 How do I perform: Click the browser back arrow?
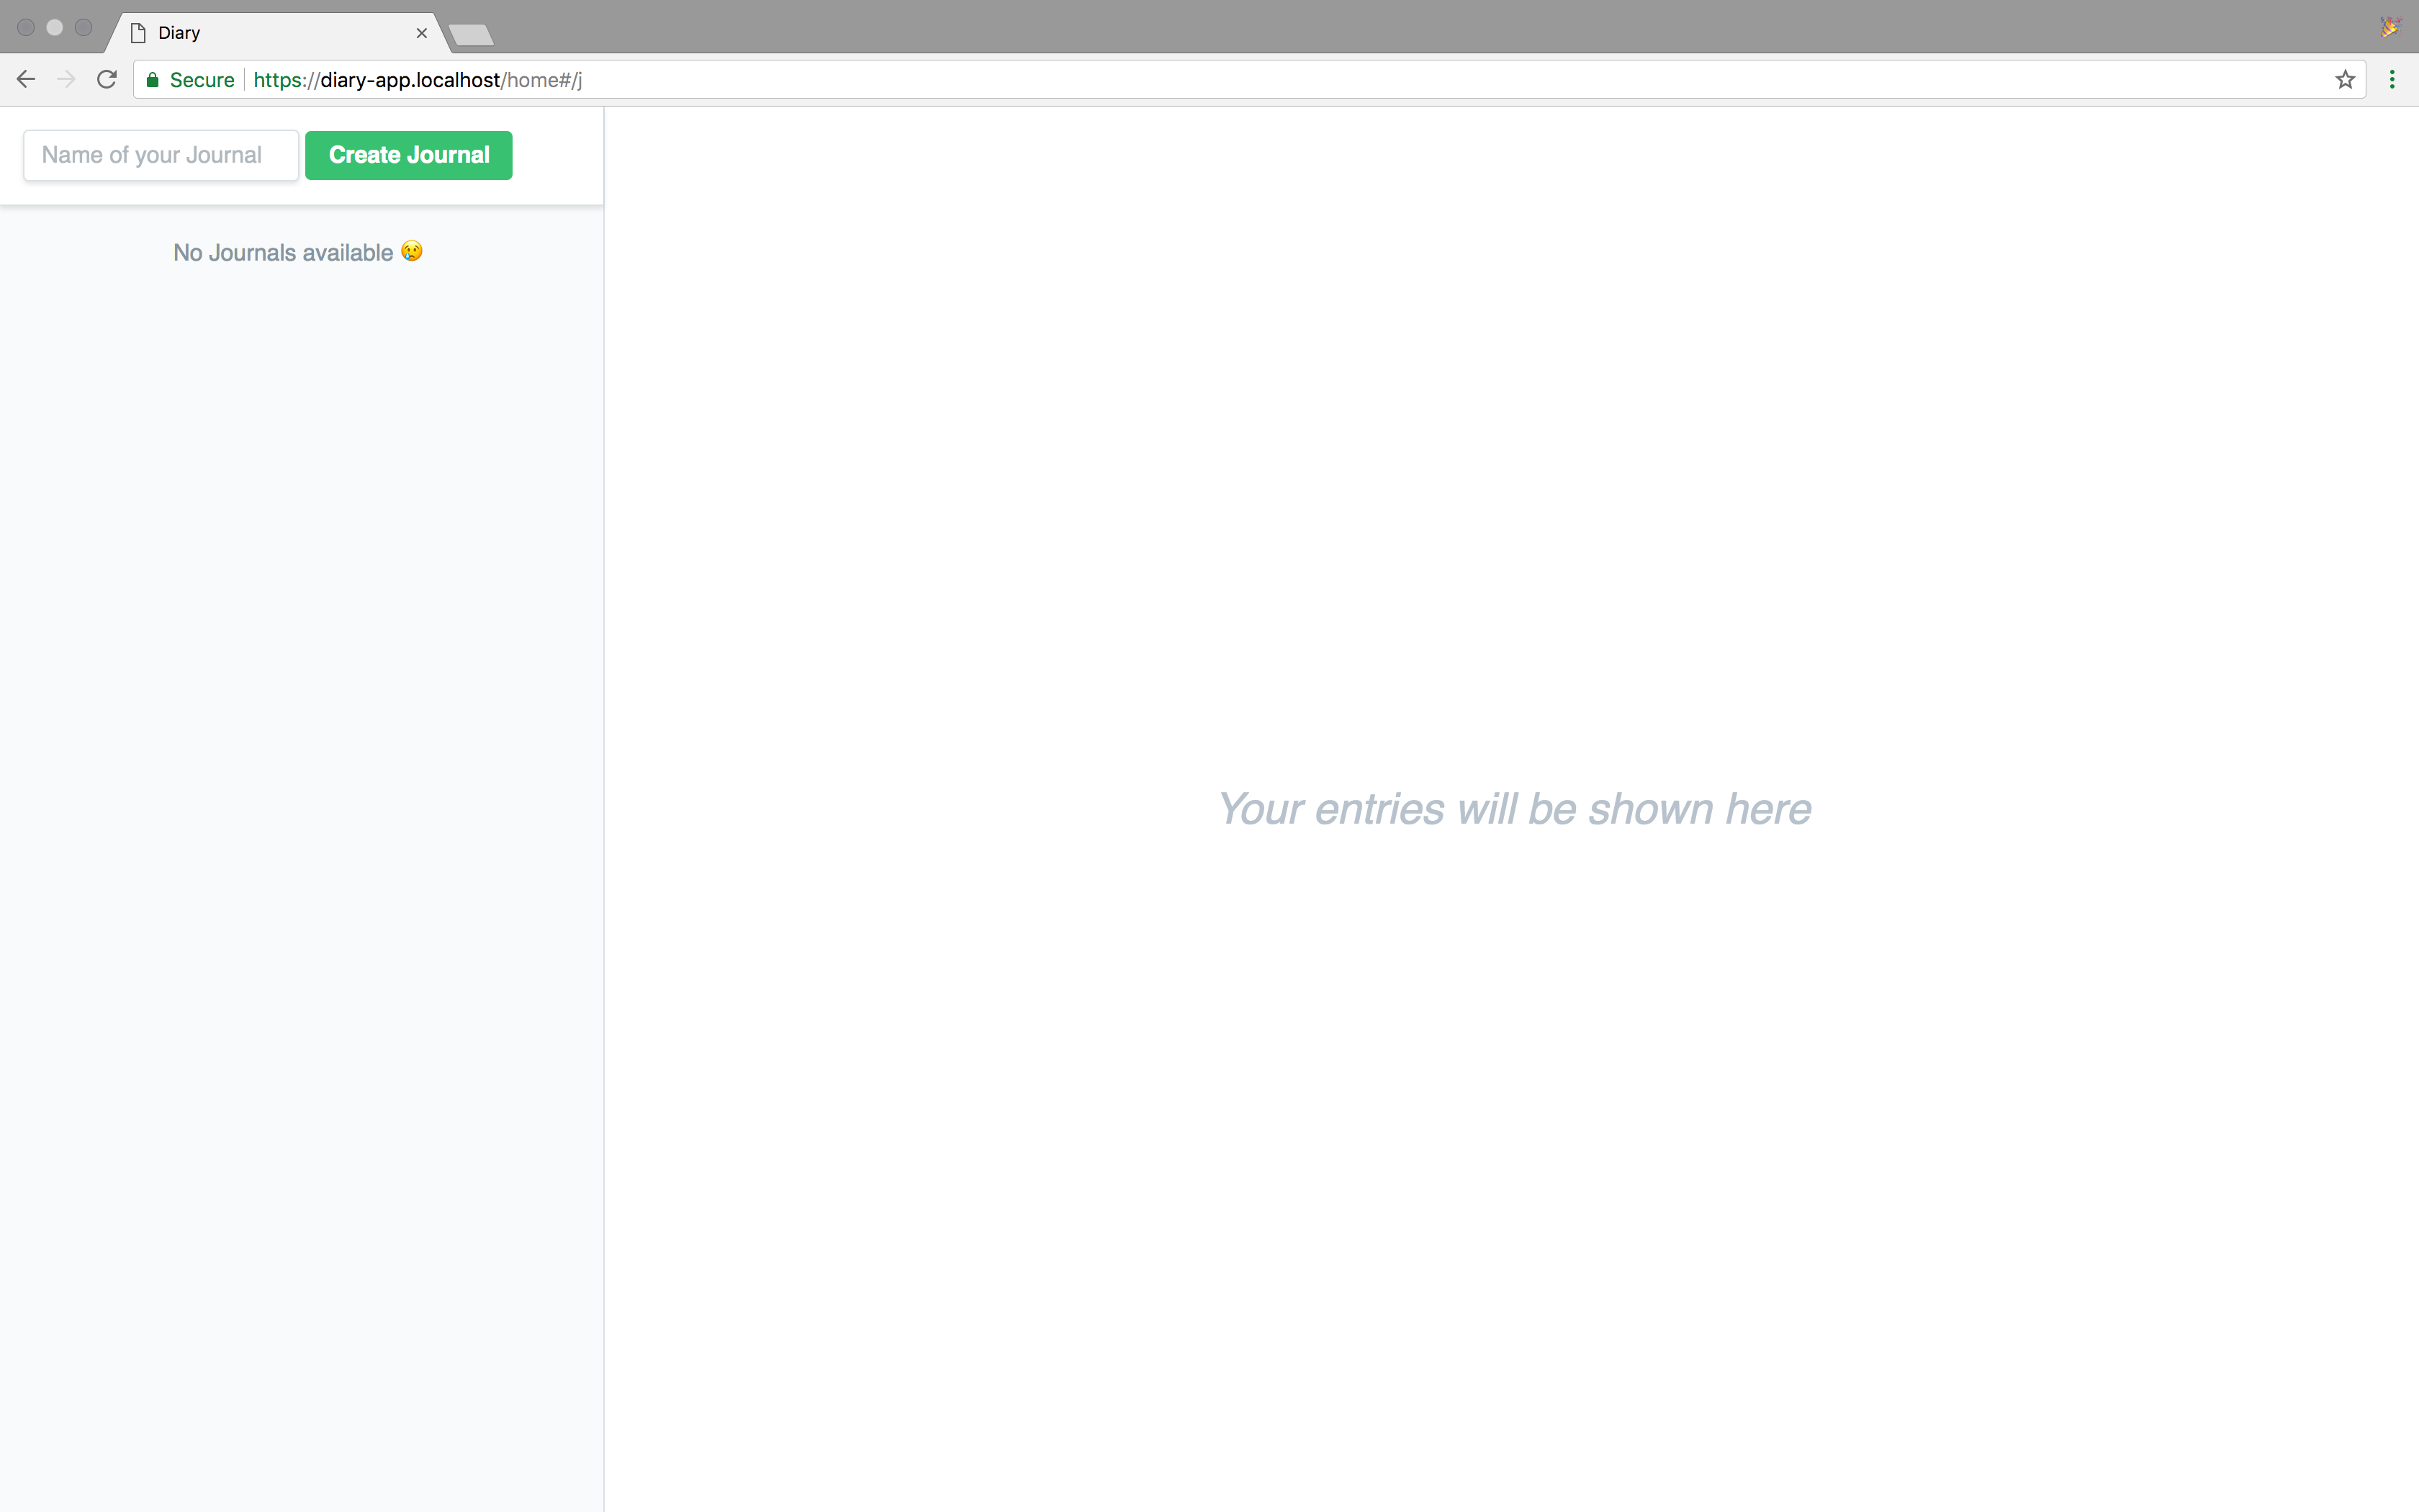26,80
